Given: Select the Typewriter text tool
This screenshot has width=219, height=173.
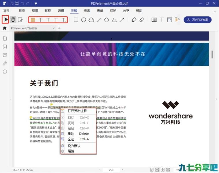Looking at the screenshot, I should (x=162, y=20).
